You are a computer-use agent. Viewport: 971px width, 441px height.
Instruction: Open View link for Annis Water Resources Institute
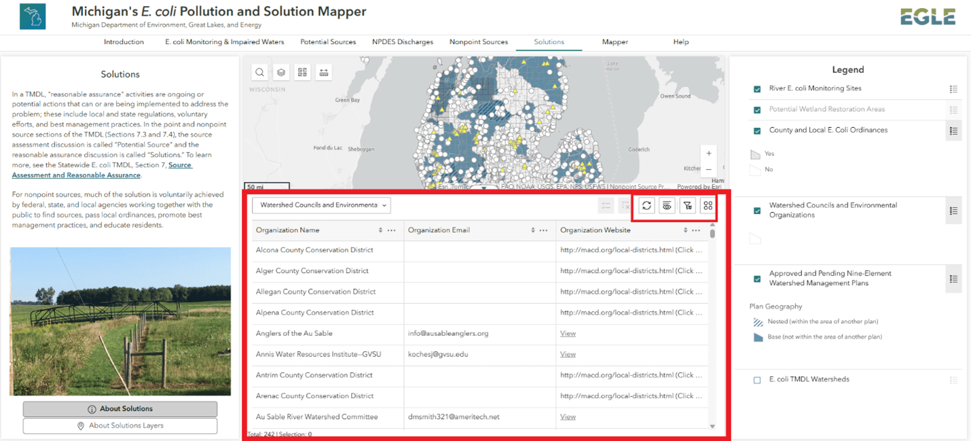click(568, 355)
